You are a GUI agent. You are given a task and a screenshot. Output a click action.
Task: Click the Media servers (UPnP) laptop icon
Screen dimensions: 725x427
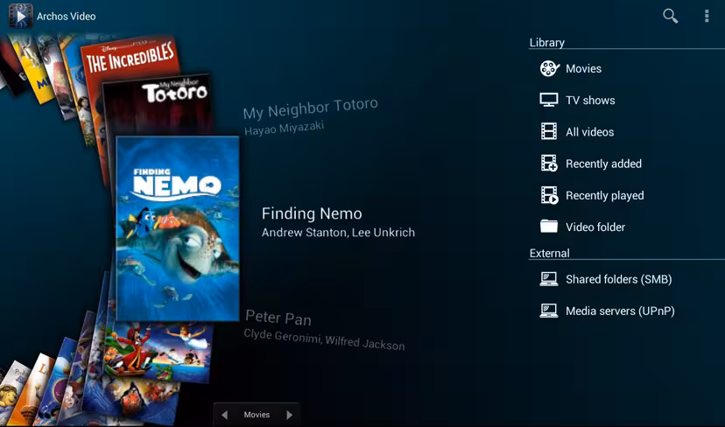tap(549, 311)
